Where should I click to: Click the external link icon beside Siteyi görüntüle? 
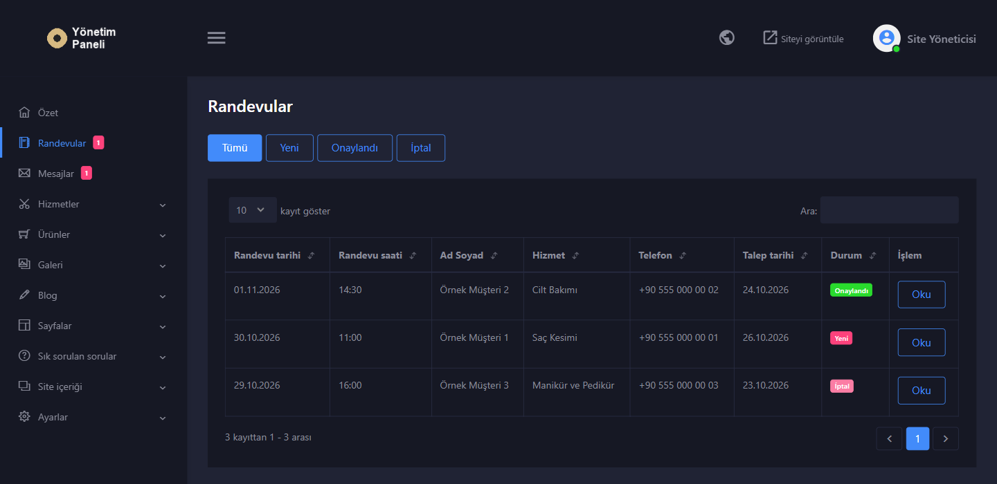[770, 37]
